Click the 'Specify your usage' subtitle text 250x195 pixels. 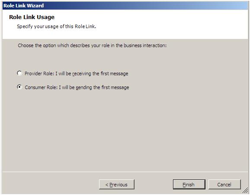point(56,26)
